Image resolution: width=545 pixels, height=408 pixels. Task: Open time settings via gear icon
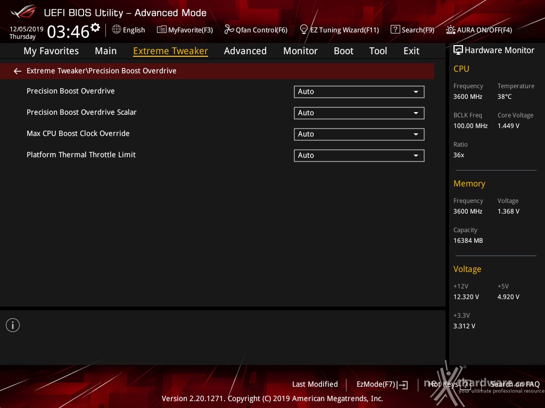[95, 28]
